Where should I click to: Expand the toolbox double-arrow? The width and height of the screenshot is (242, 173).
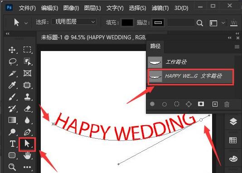[x=7, y=34]
